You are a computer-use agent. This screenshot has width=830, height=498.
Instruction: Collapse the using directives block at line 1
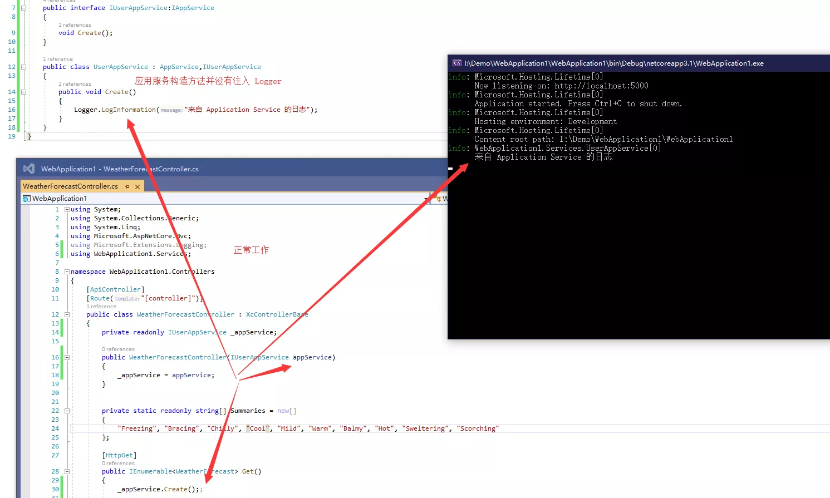pyautogui.click(x=67, y=210)
